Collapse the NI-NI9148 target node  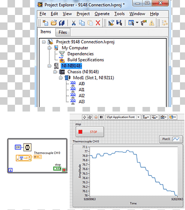click(x=49, y=66)
